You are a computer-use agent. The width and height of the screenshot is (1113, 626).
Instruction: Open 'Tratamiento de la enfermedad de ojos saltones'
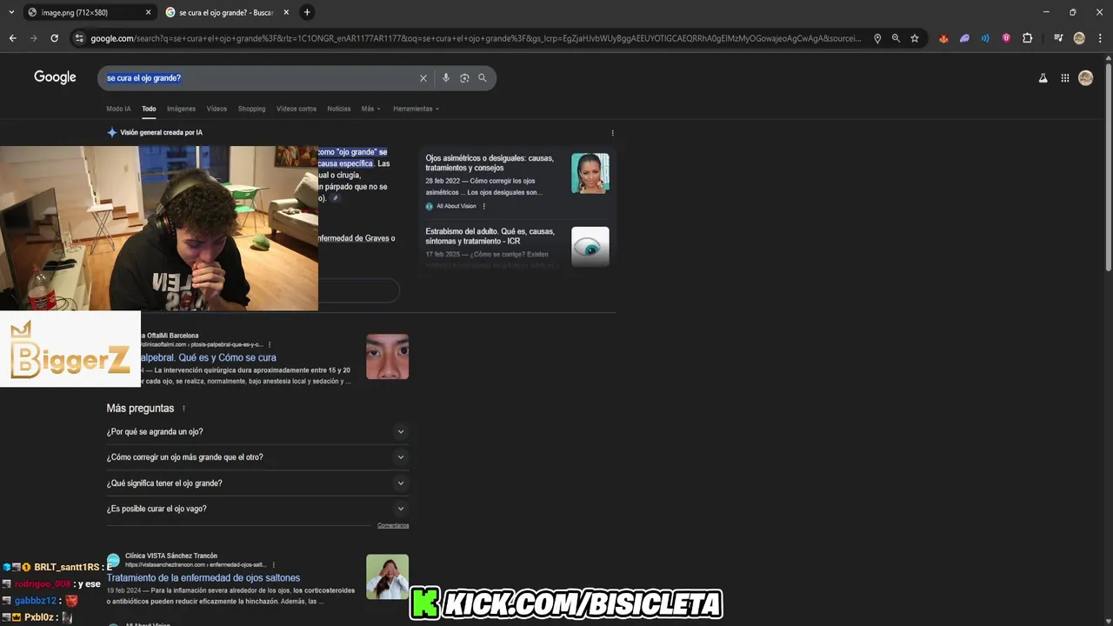[x=203, y=577]
